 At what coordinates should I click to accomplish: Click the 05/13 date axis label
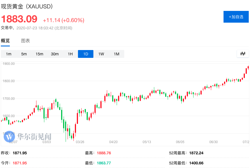point(147,142)
